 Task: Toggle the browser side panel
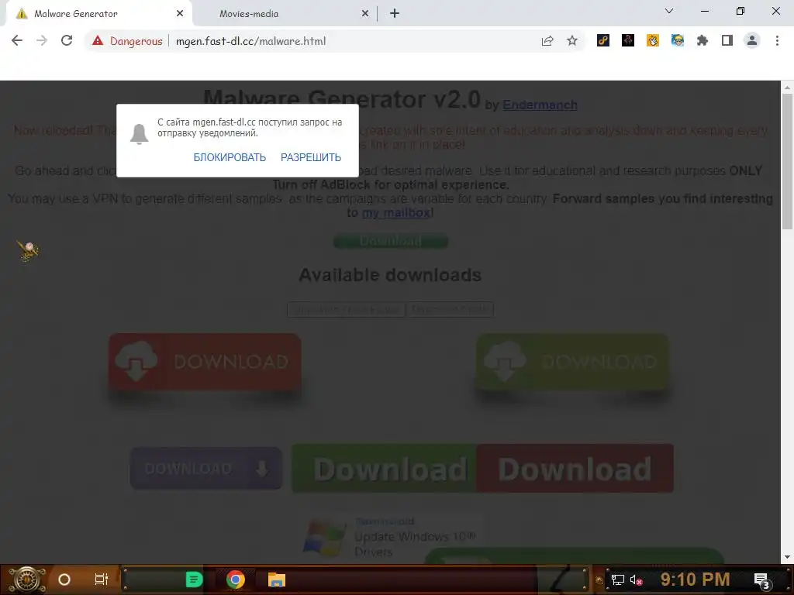point(727,40)
